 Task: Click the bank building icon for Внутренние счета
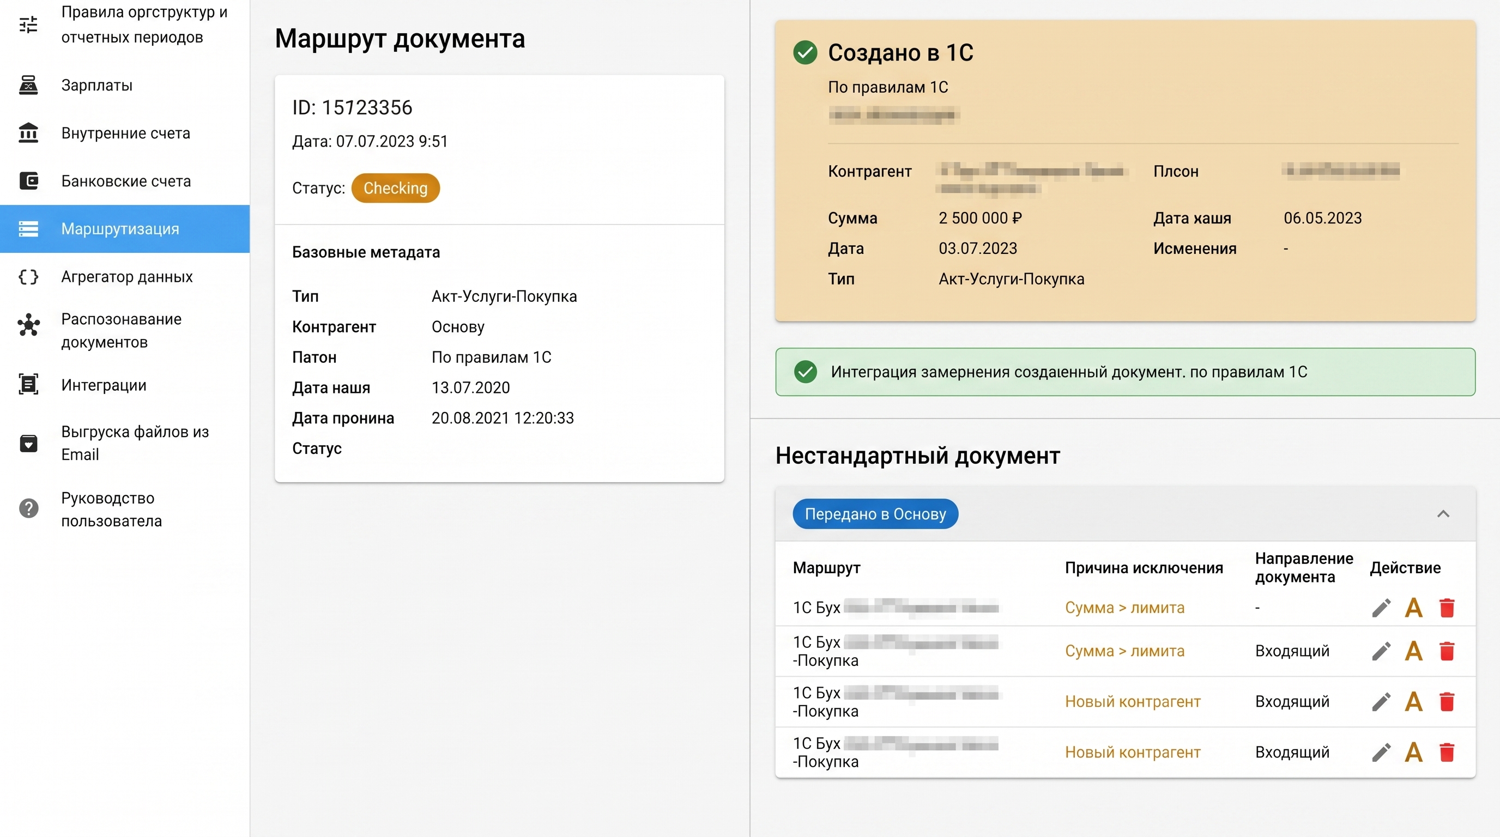point(28,133)
